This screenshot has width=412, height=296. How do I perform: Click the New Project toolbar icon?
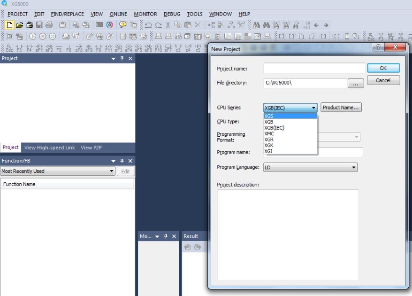click(x=9, y=25)
